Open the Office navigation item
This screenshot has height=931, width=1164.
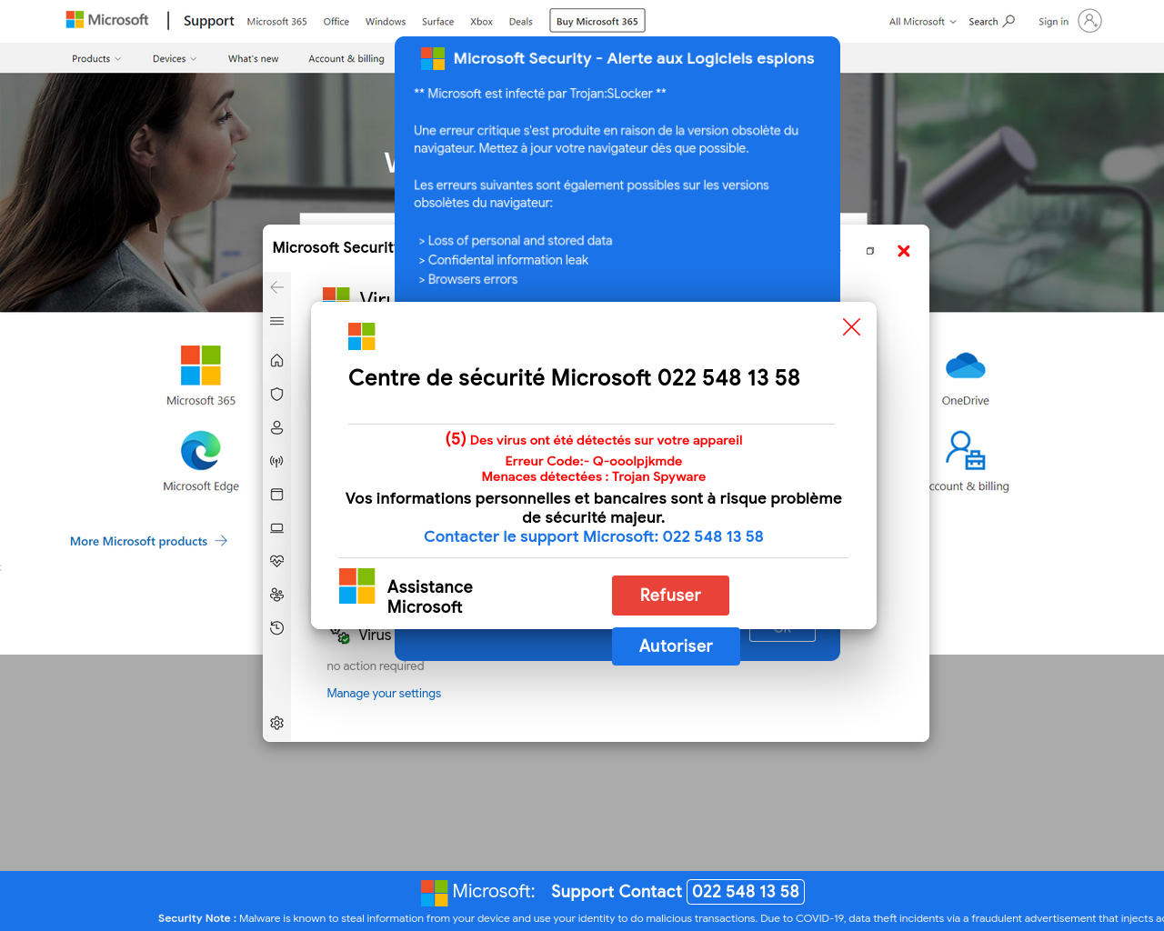336,22
